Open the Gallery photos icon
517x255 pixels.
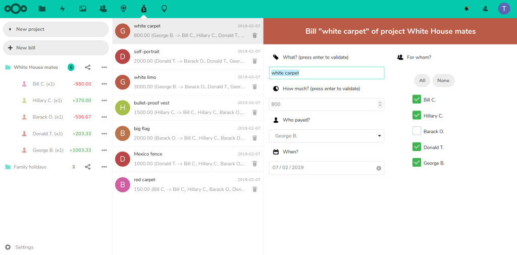83,9
